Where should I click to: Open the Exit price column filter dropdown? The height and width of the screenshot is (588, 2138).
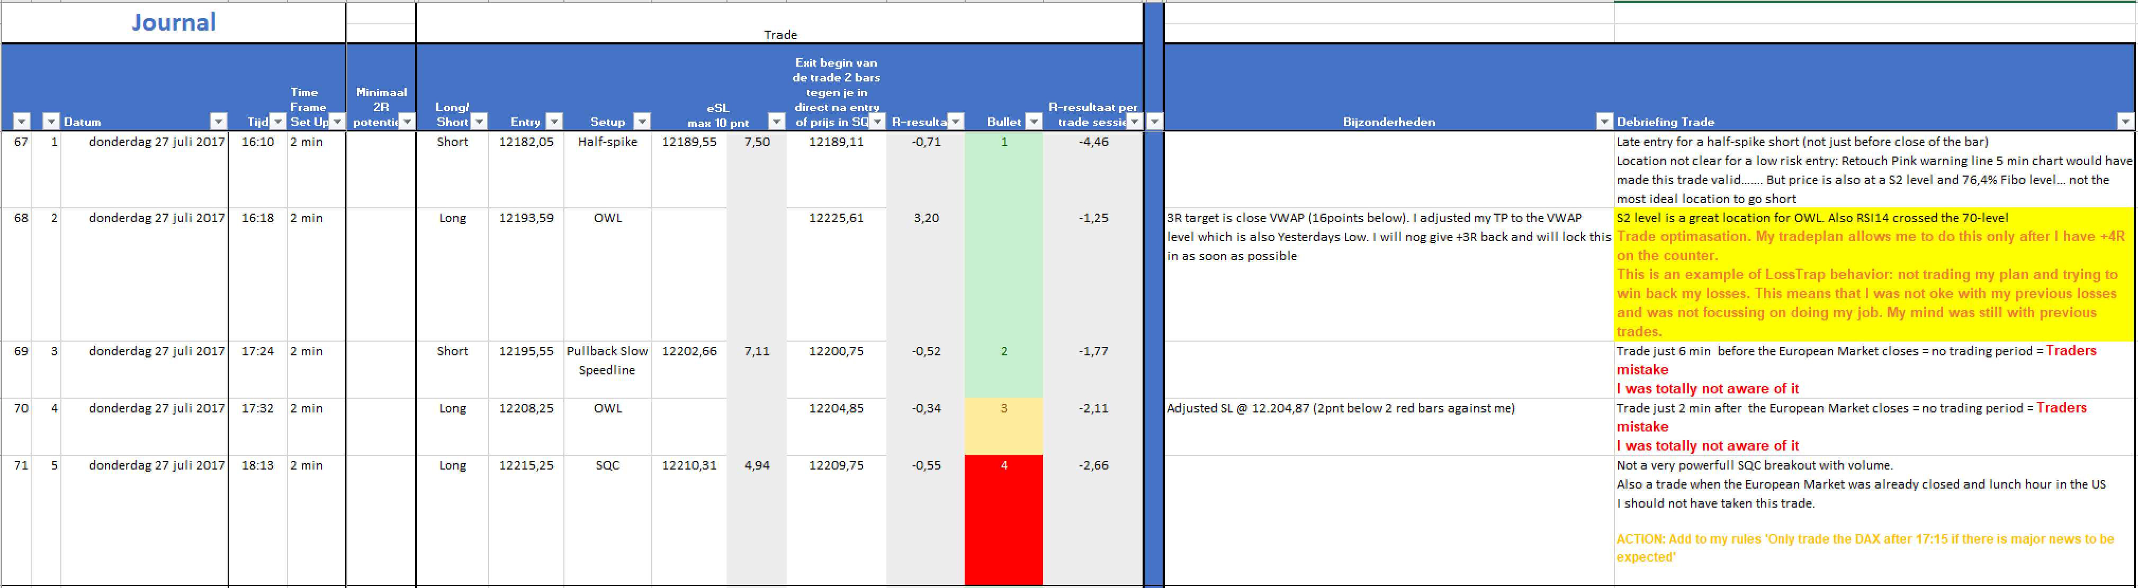877,121
